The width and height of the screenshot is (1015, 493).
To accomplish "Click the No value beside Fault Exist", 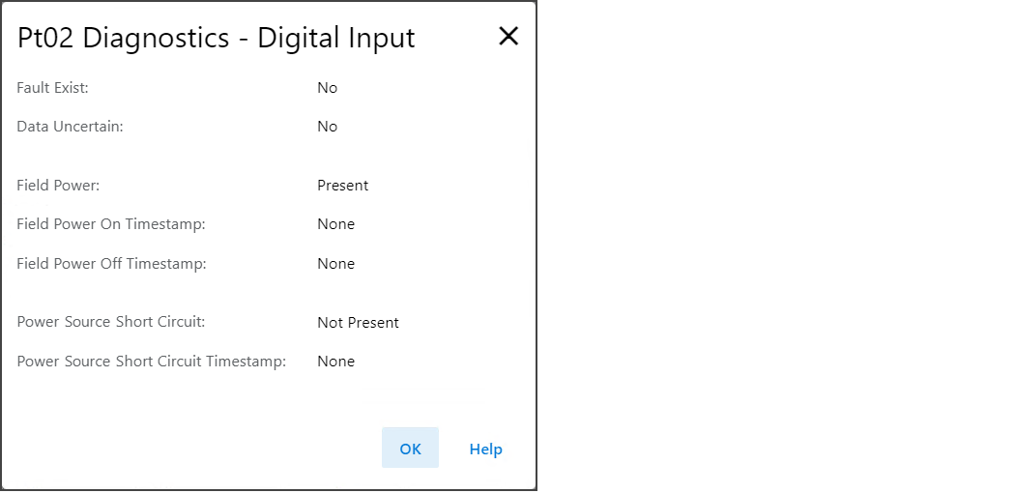I will point(327,88).
